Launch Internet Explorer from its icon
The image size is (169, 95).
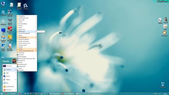pyautogui.click(x=18, y=57)
